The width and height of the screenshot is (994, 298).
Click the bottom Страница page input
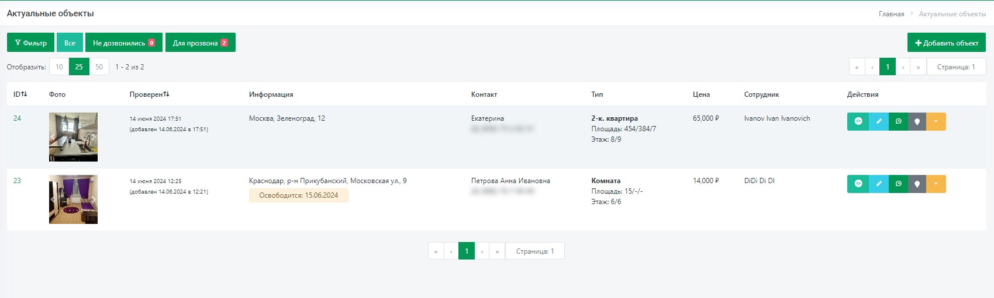[535, 251]
